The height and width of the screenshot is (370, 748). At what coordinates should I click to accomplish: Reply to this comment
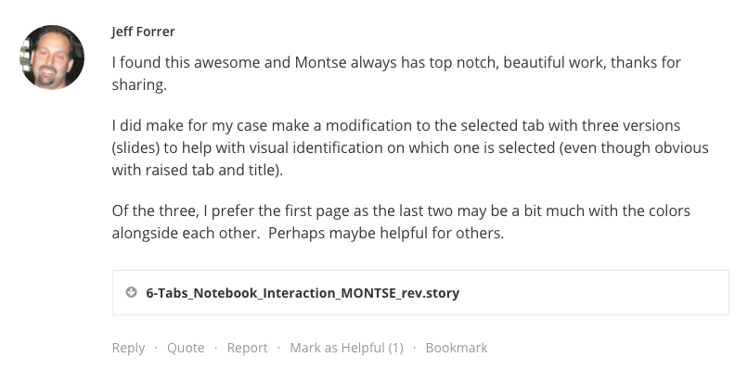click(128, 348)
